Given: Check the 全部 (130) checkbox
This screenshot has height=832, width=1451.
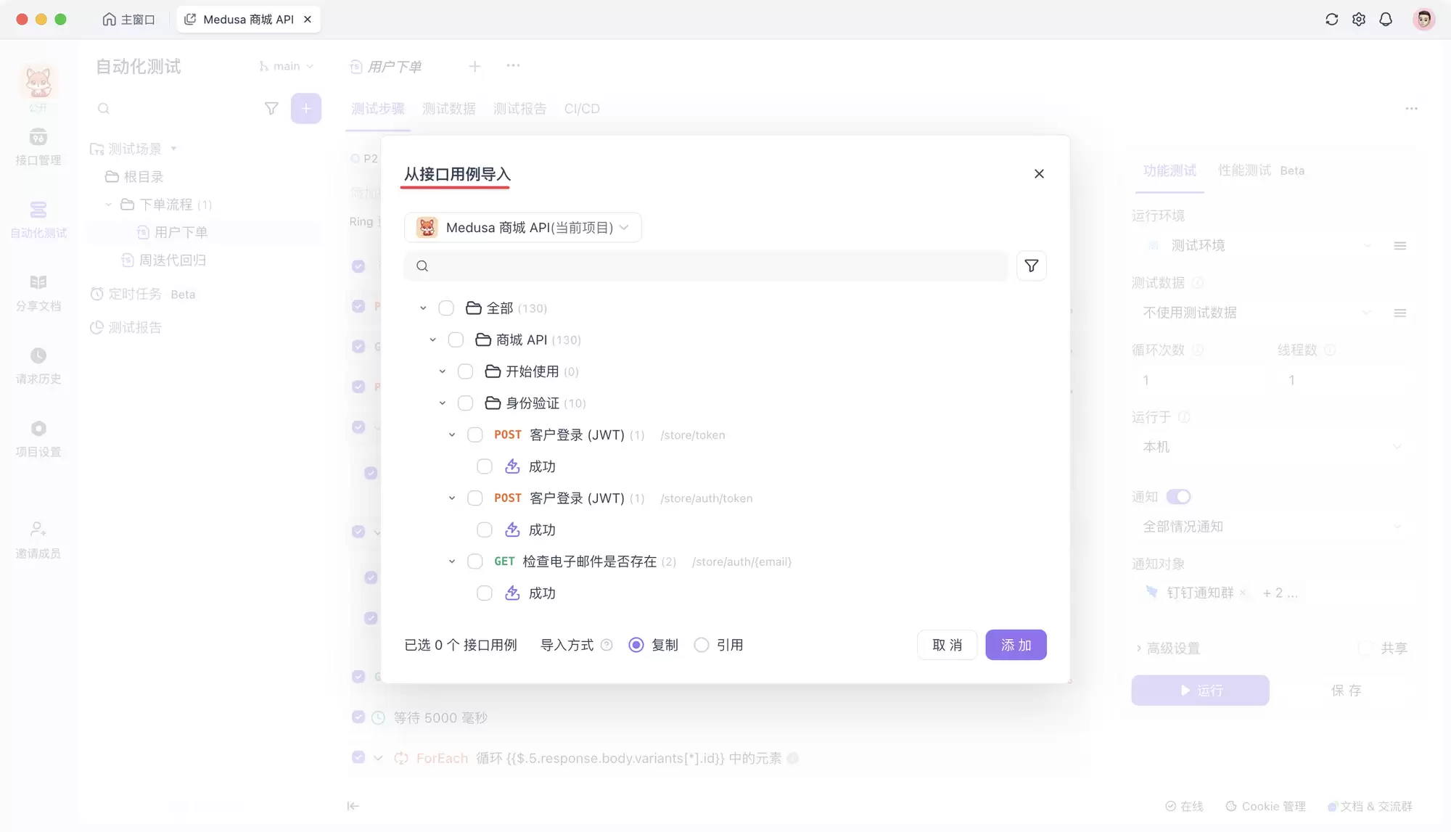Looking at the screenshot, I should (446, 308).
